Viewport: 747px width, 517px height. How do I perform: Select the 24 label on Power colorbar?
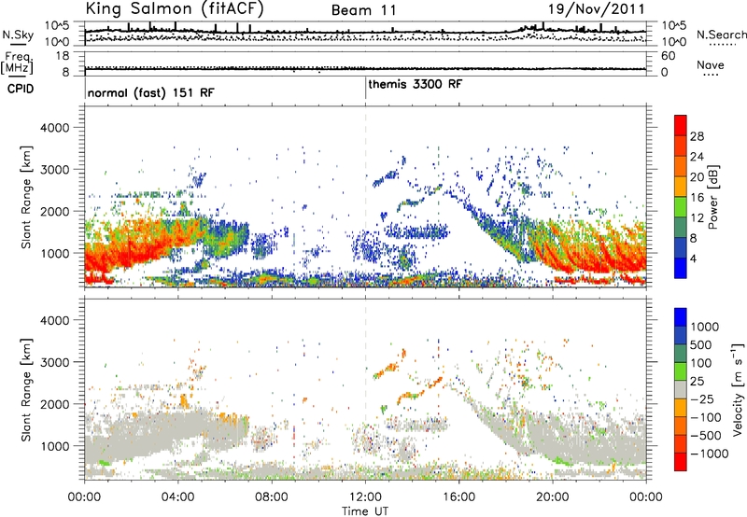[697, 157]
